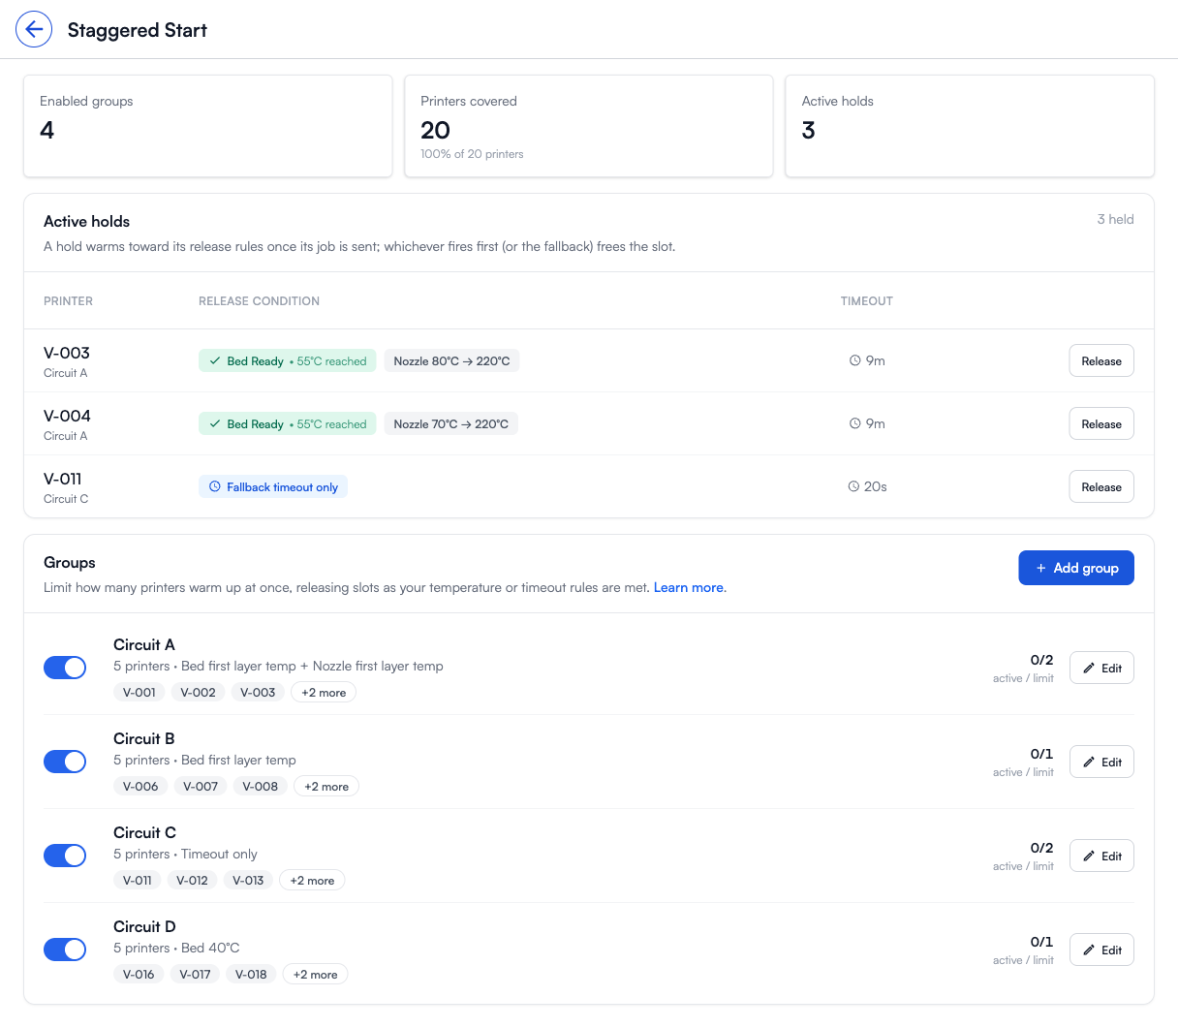The width and height of the screenshot is (1178, 1028).
Task: Click the V-018 printer chip
Action: tap(251, 975)
